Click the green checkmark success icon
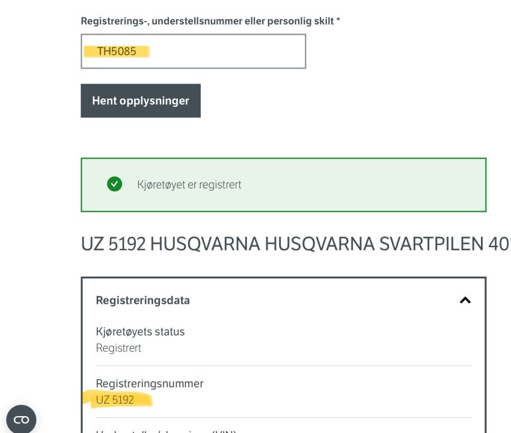Viewport: 511px width, 433px height. 114,184
